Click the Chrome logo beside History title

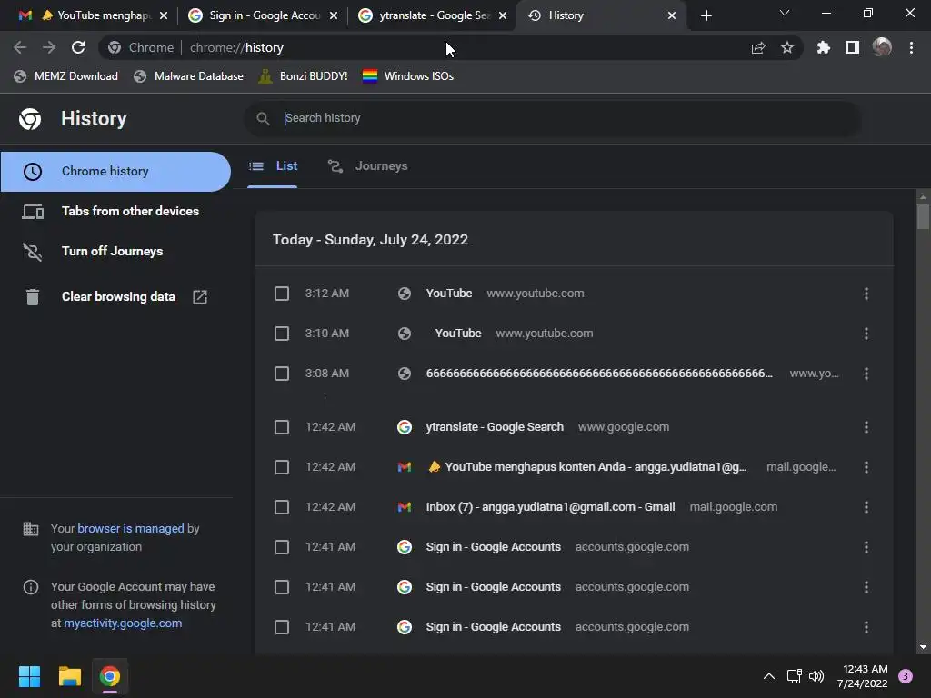[30, 119]
